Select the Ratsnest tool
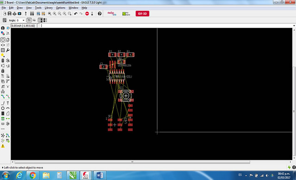The height and width of the screenshot is (180, 296). [3, 136]
